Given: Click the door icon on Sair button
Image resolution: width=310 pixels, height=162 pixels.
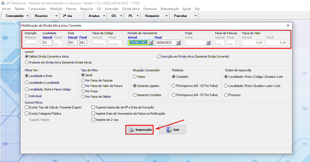Looking at the screenshot, I should (169, 130).
